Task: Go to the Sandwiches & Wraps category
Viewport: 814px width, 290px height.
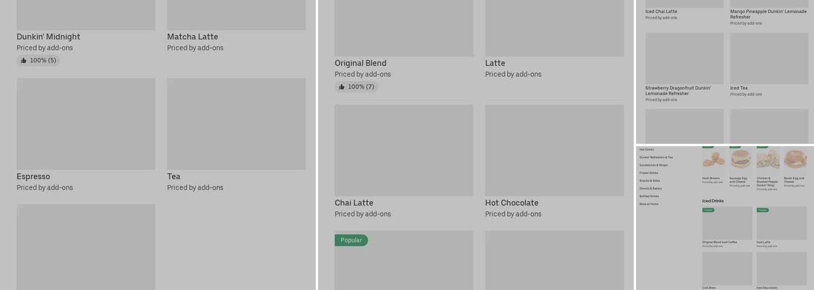Action: click(654, 165)
